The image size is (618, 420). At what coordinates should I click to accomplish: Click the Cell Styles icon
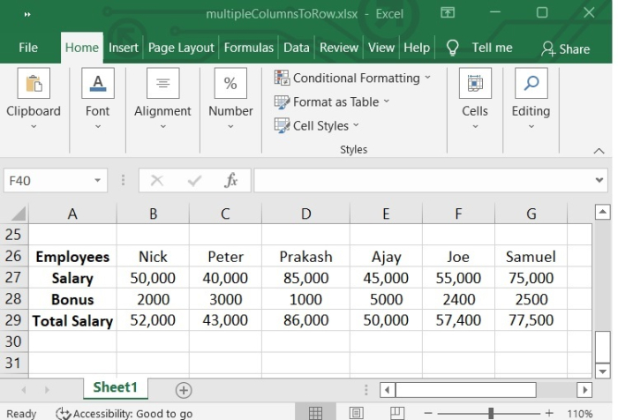click(x=282, y=125)
